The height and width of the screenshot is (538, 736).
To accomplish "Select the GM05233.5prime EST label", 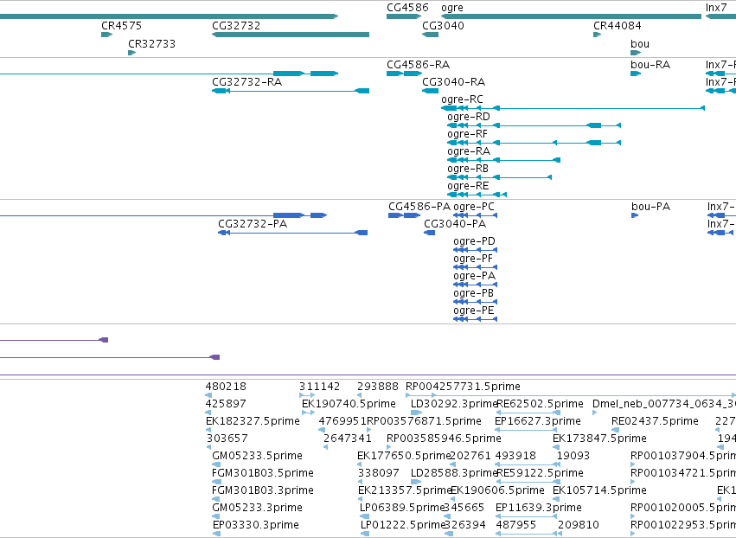I will (257, 457).
